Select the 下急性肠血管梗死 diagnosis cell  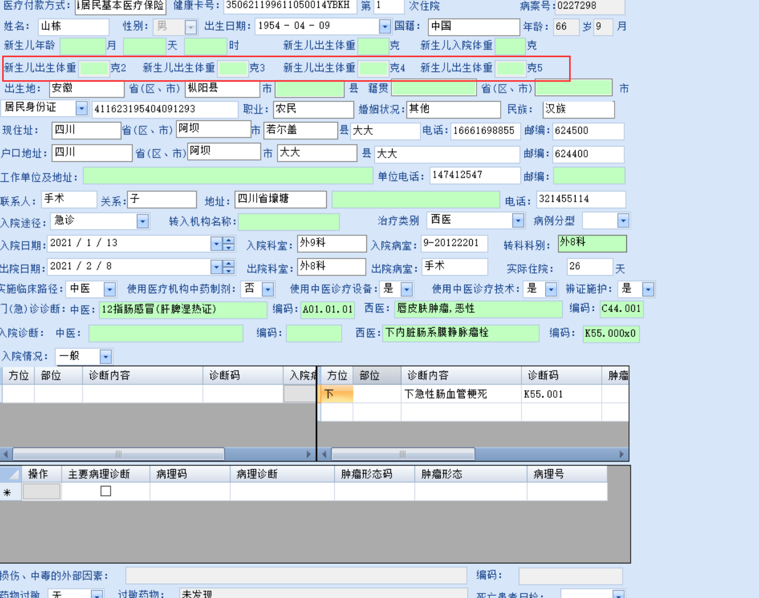tap(461, 394)
